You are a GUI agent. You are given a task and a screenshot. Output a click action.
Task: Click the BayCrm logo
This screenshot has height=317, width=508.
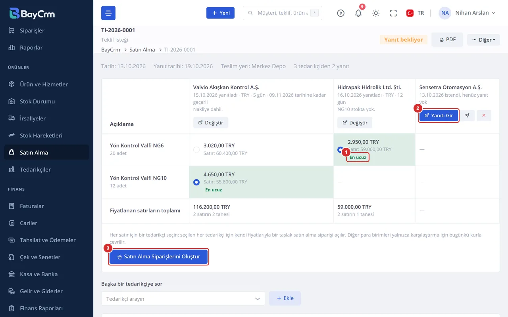click(32, 13)
